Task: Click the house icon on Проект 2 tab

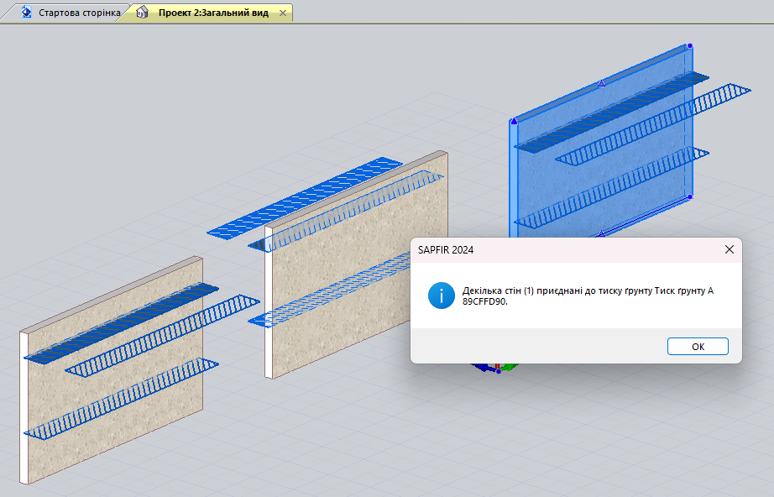Action: click(x=143, y=13)
